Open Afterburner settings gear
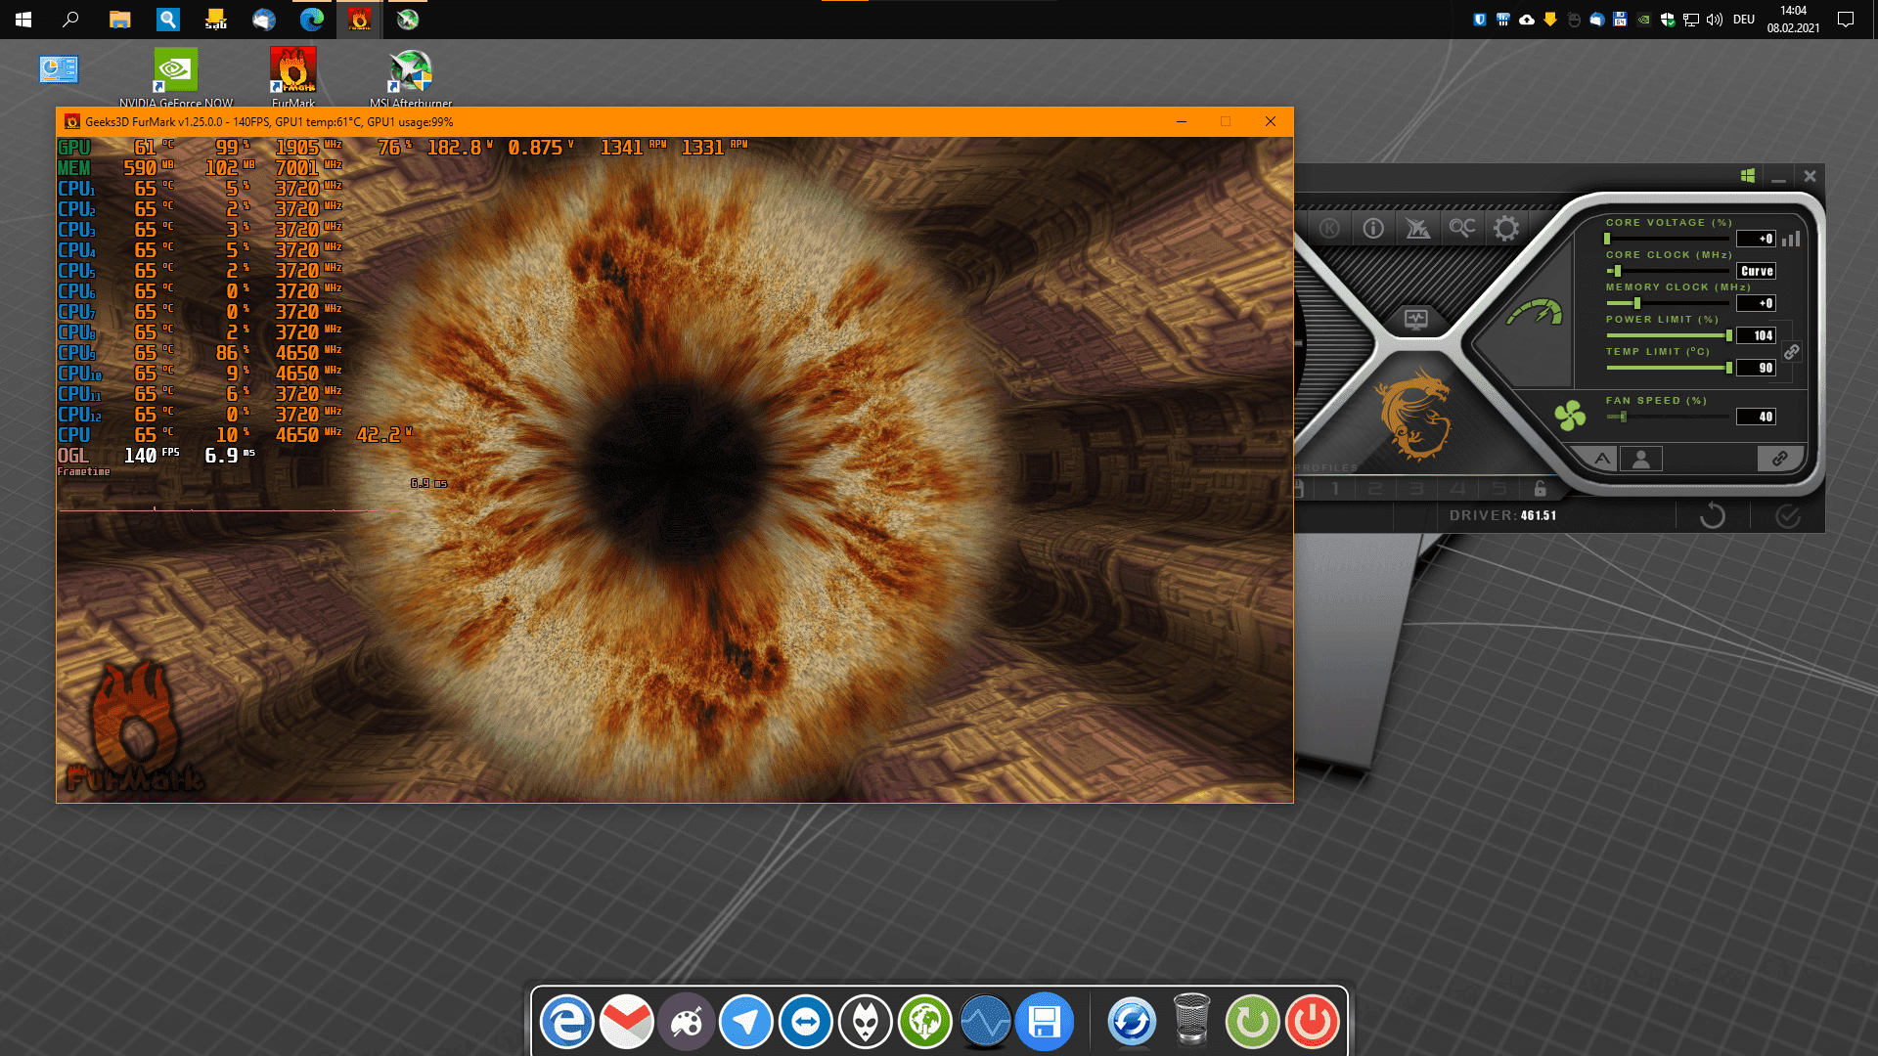 tap(1506, 229)
